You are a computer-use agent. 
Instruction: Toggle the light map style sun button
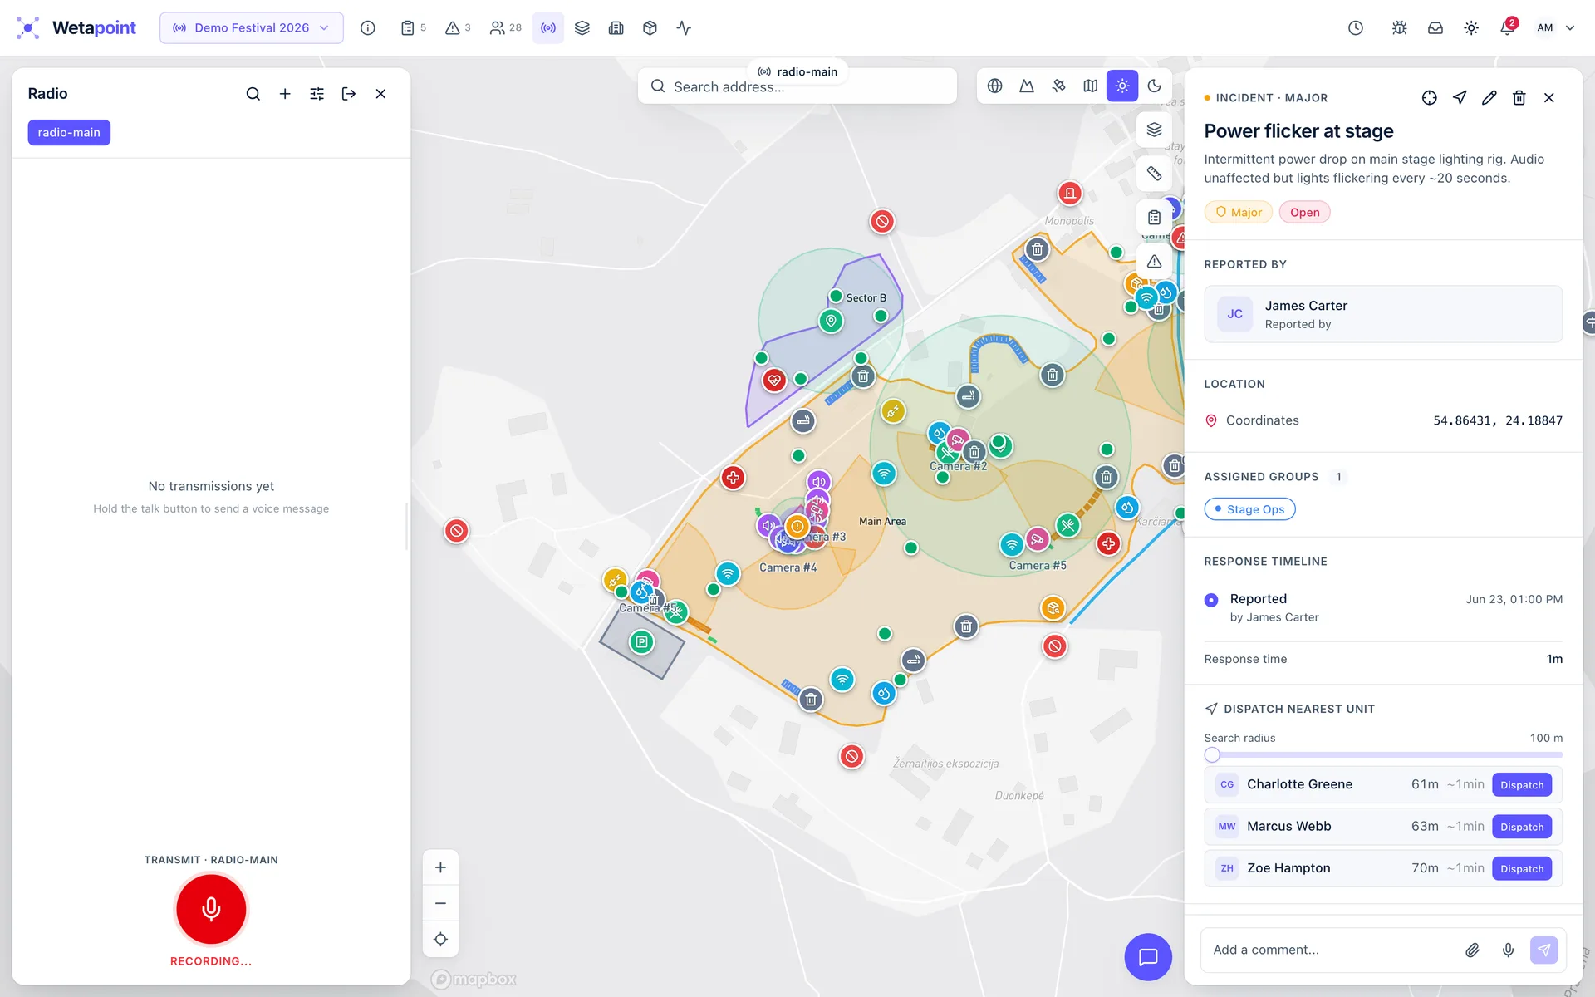pos(1122,86)
